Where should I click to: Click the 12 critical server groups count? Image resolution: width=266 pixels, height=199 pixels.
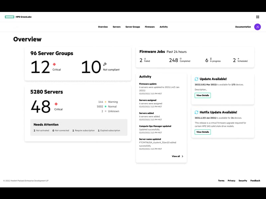[40, 67]
